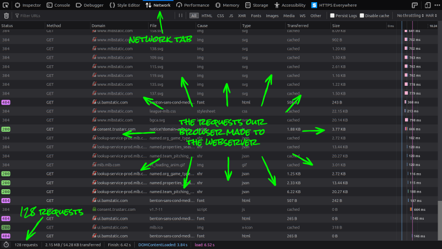Click the green secure lock on v1.7-11 row
Image resolution: width=442 pixels, height=249 pixels.
(x=94, y=209)
